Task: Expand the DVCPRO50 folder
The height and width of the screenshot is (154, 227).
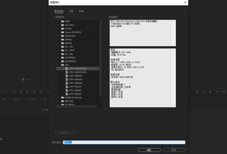Action: (58, 58)
